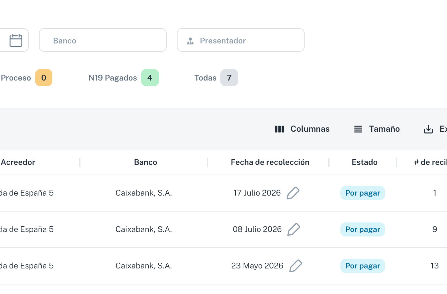Click the receipt count 13
Viewport: 447px width, 294px height.
tap(435, 266)
